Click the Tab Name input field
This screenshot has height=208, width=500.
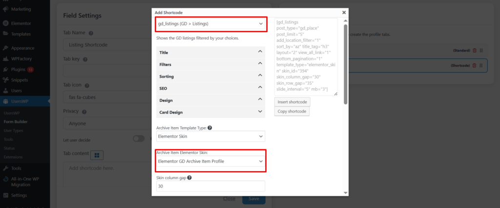(x=107, y=45)
